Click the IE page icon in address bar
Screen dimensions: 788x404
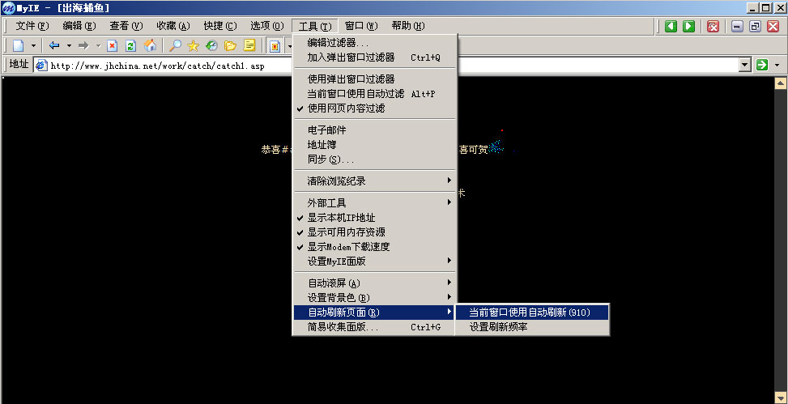(41, 65)
